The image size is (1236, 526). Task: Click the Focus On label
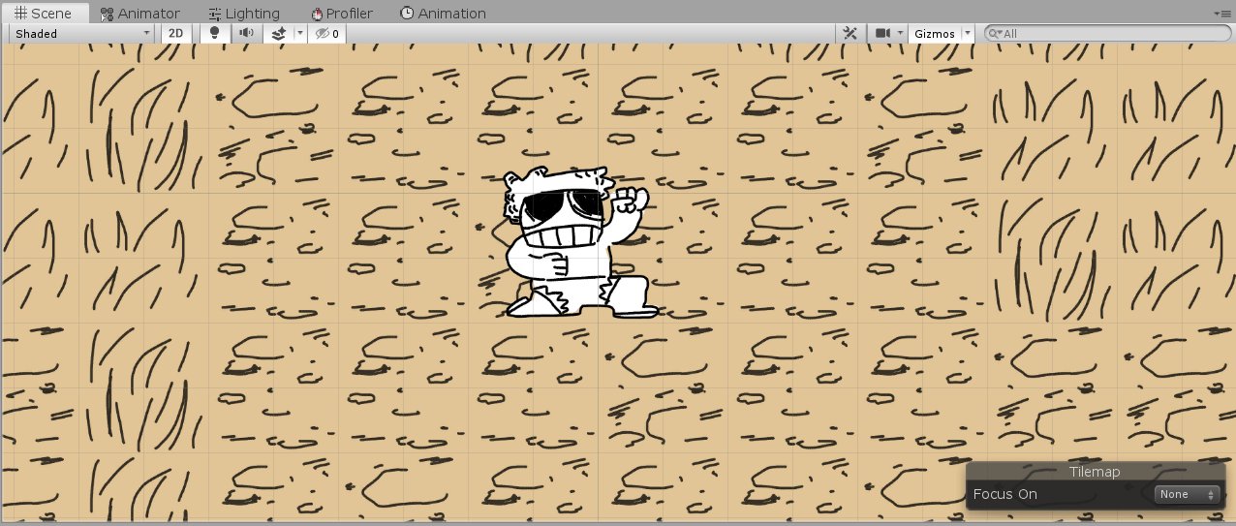(x=1004, y=494)
